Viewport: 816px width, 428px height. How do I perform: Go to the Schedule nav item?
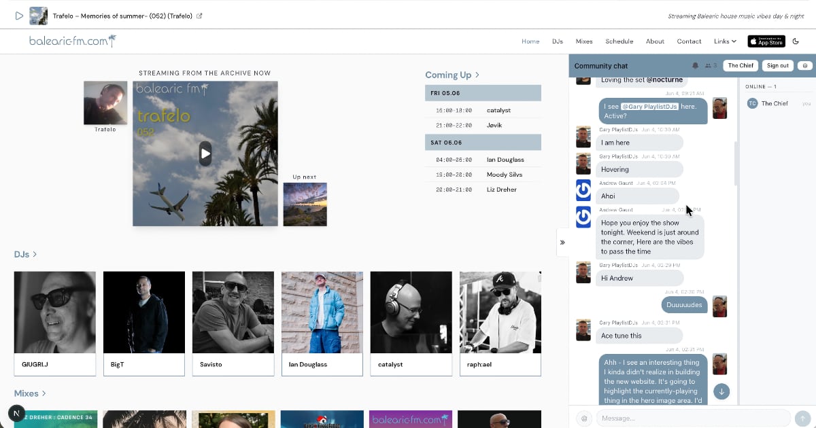point(619,41)
